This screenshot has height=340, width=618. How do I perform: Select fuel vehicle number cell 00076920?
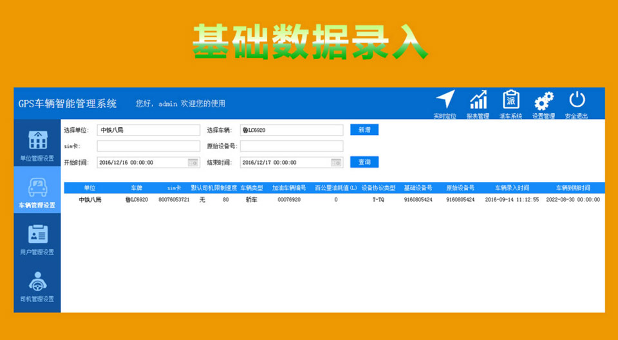click(x=289, y=200)
